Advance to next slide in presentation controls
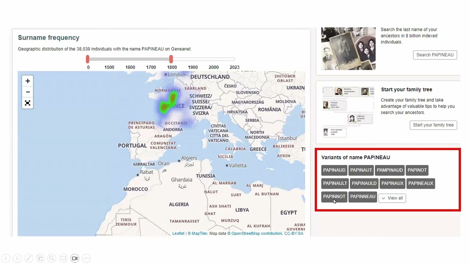The width and height of the screenshot is (470, 264). [17, 258]
